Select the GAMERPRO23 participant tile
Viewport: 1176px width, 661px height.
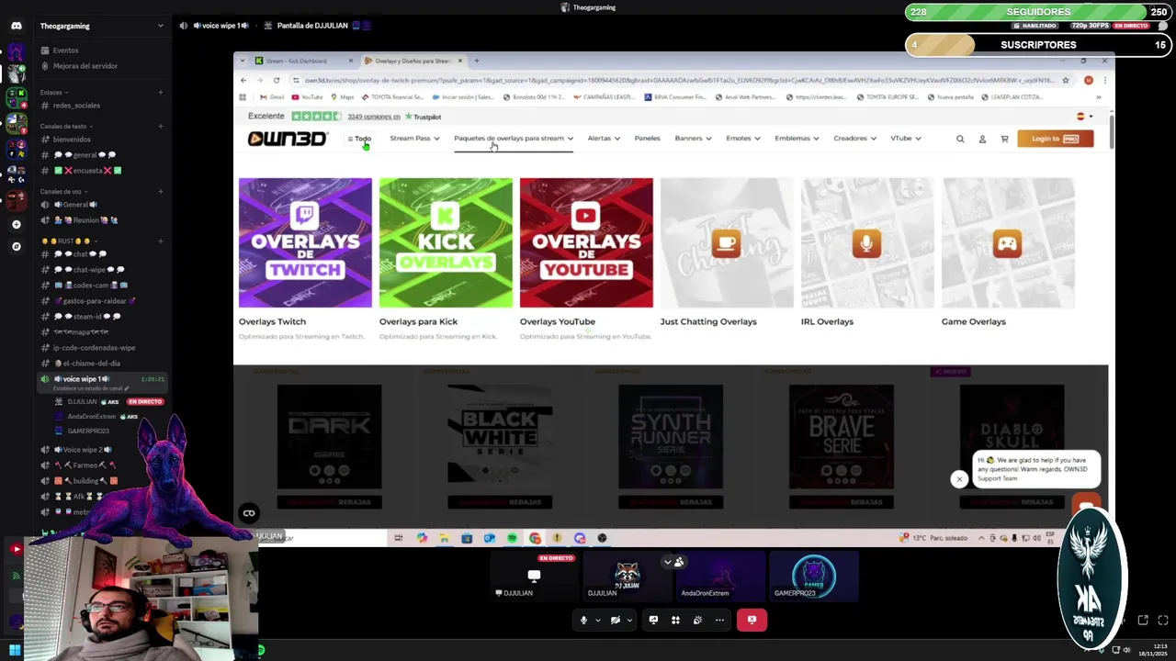click(x=813, y=577)
